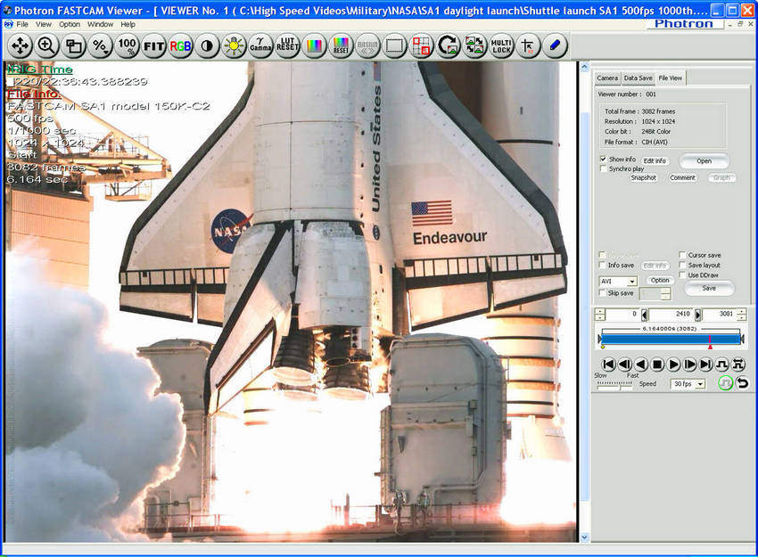Click the crosshair cursor measurement icon
Image resolution: width=758 pixels, height=557 pixels.
[x=528, y=46]
